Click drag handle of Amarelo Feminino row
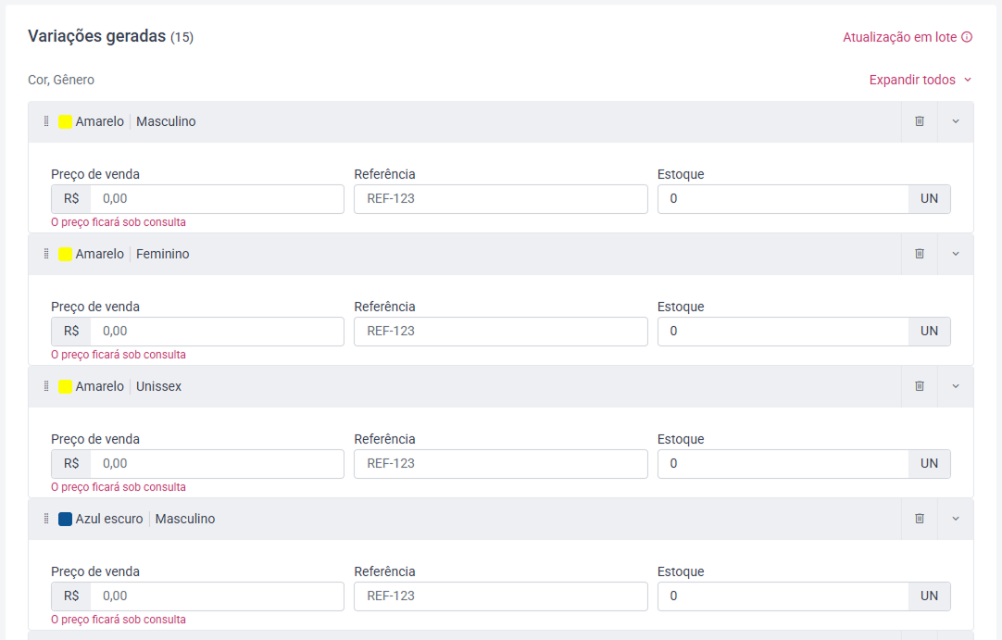 pyautogui.click(x=46, y=254)
